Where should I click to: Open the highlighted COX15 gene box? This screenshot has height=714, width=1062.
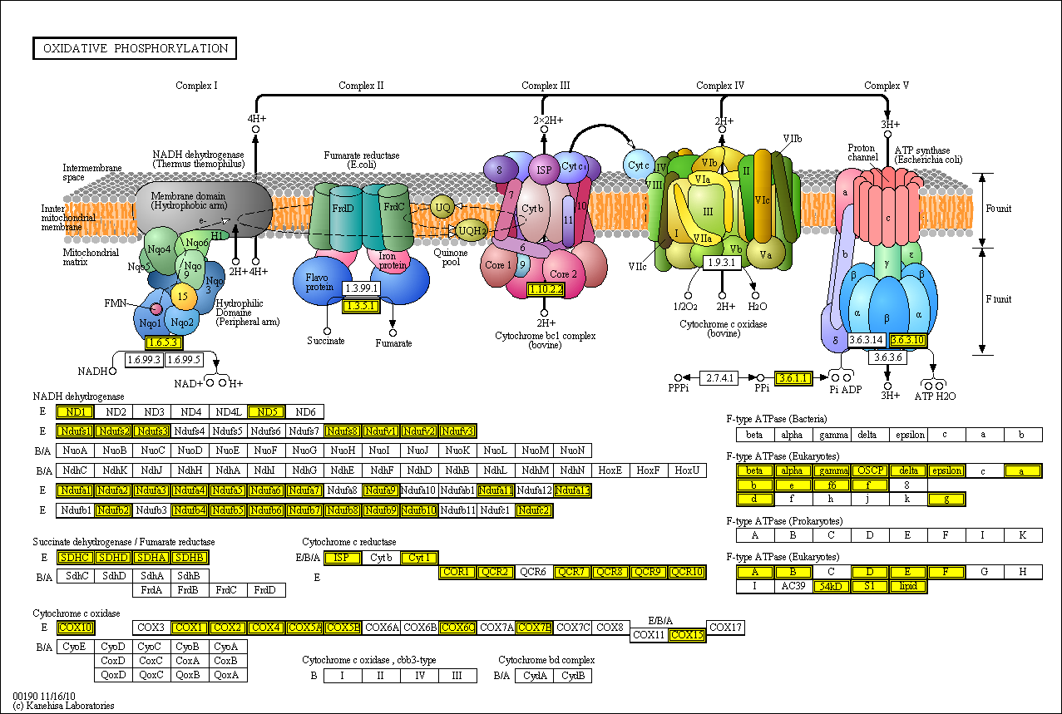coord(687,635)
